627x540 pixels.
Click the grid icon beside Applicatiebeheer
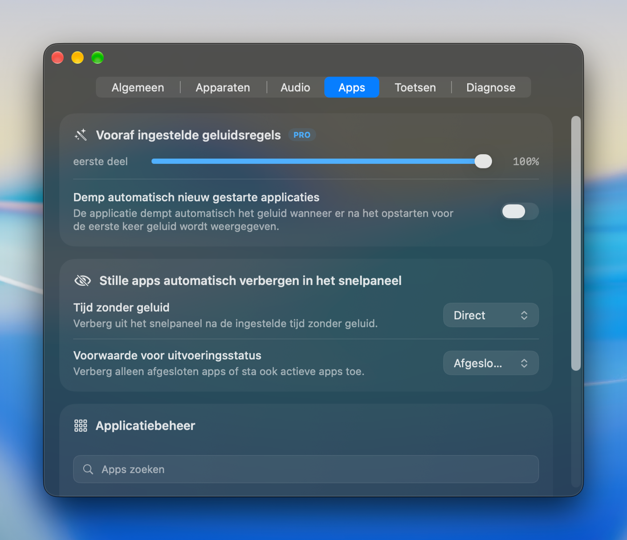(81, 426)
